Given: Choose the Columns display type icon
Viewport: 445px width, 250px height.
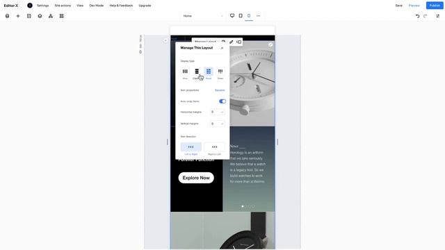Looking at the screenshot, I should click(x=197, y=72).
